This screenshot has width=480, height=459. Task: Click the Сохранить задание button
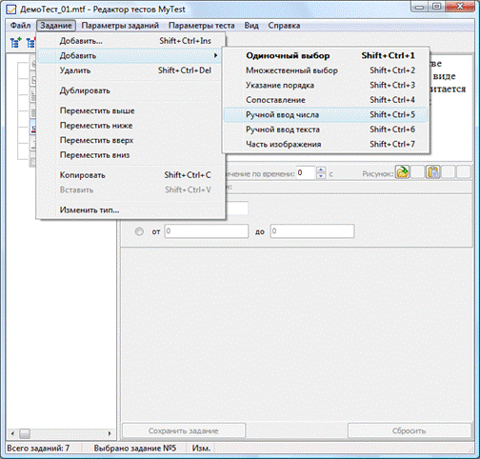[x=184, y=430]
